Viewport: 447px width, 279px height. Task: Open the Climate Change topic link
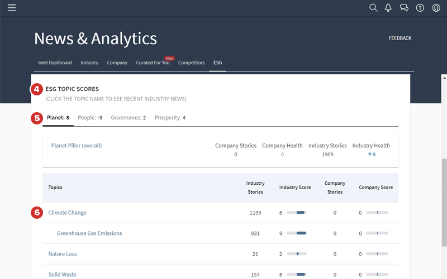[68, 213]
